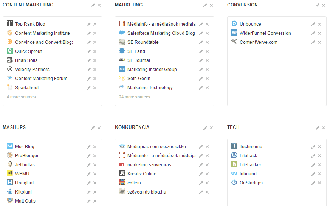
Task: Edit the Unbounce source
Action: click(x=313, y=24)
